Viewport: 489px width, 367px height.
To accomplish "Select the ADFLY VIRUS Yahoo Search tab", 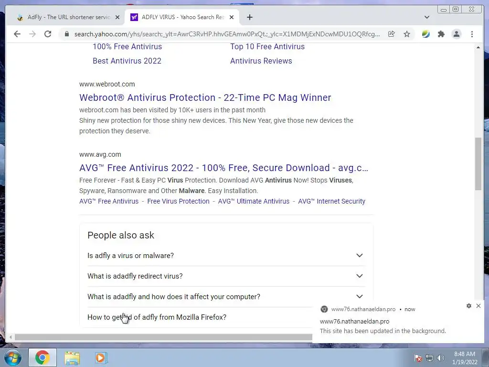I will [182, 17].
